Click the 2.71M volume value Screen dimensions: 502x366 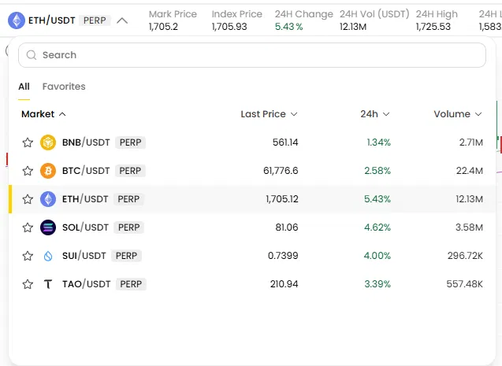pos(471,142)
